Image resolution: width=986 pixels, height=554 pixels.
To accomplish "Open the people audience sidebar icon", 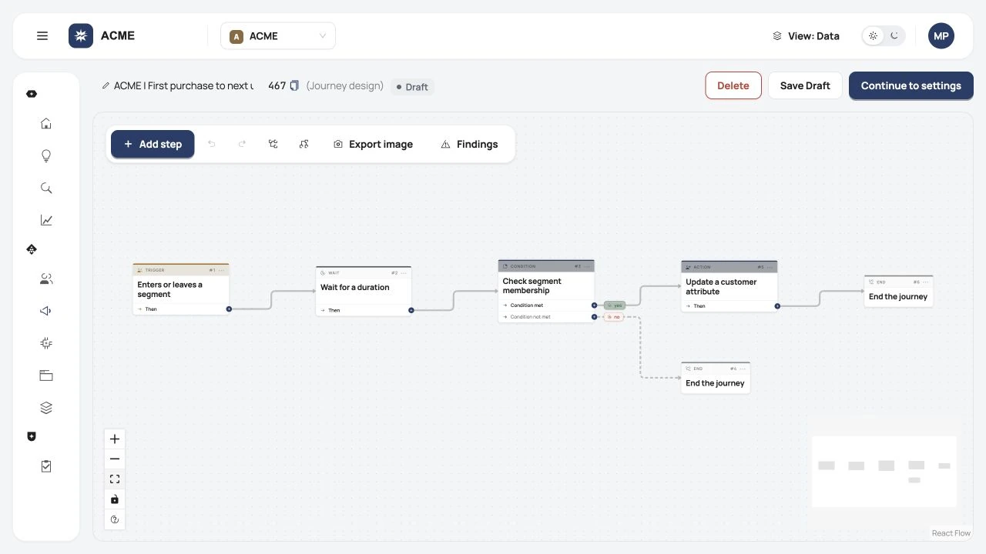I will click(46, 279).
